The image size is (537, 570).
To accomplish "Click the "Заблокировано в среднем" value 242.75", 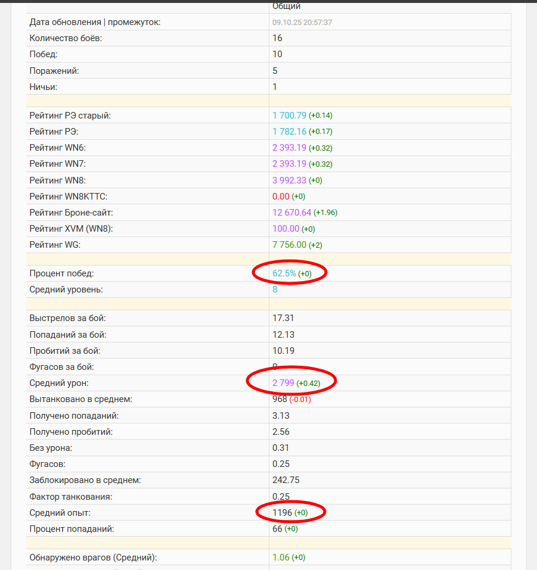I will click(x=286, y=480).
